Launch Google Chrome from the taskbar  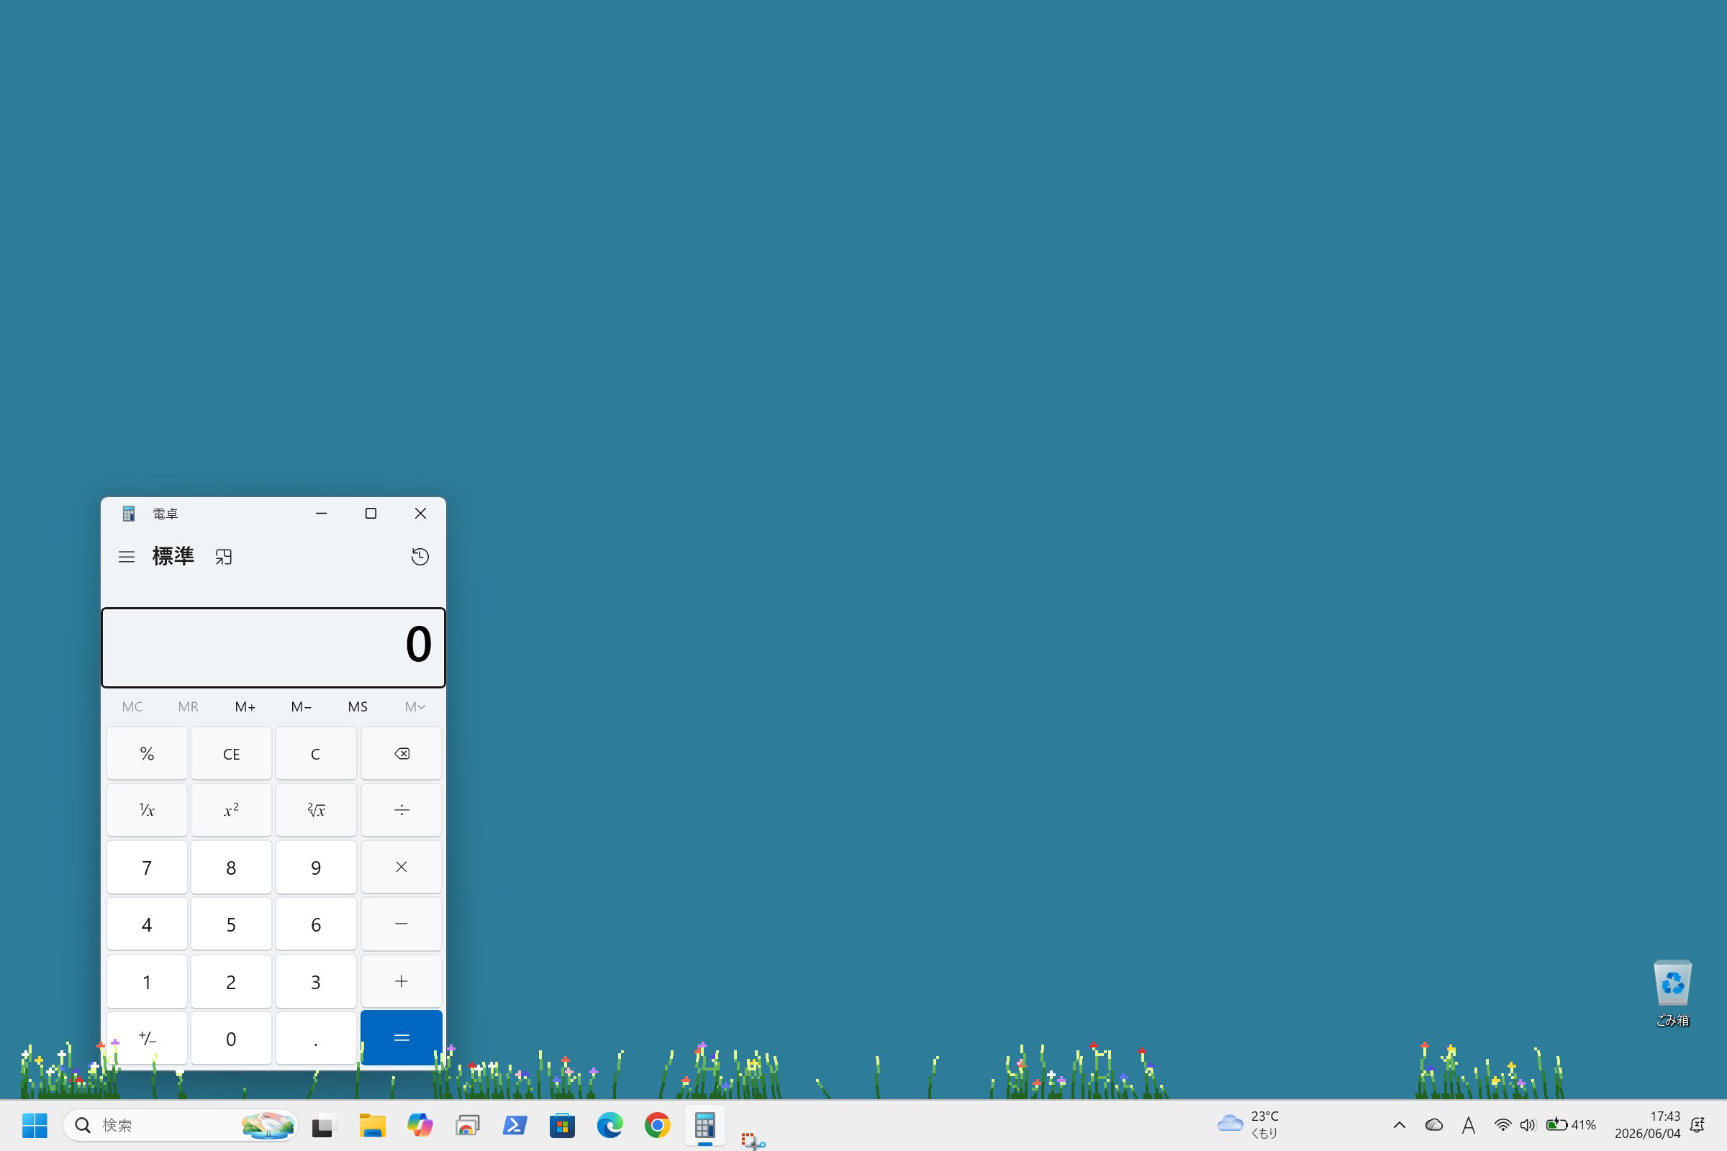pos(657,1124)
